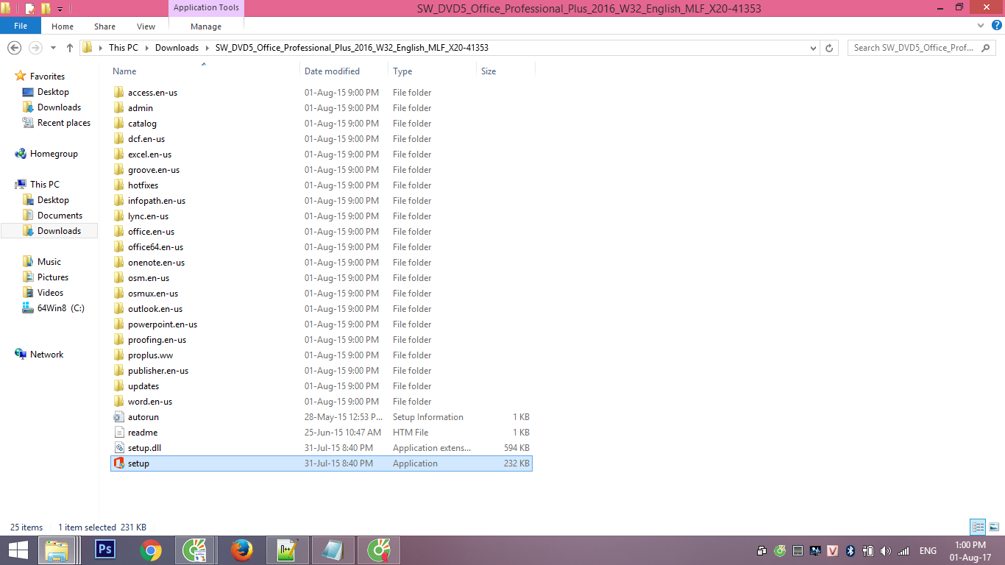Click the autorun setup information icon

point(119,417)
